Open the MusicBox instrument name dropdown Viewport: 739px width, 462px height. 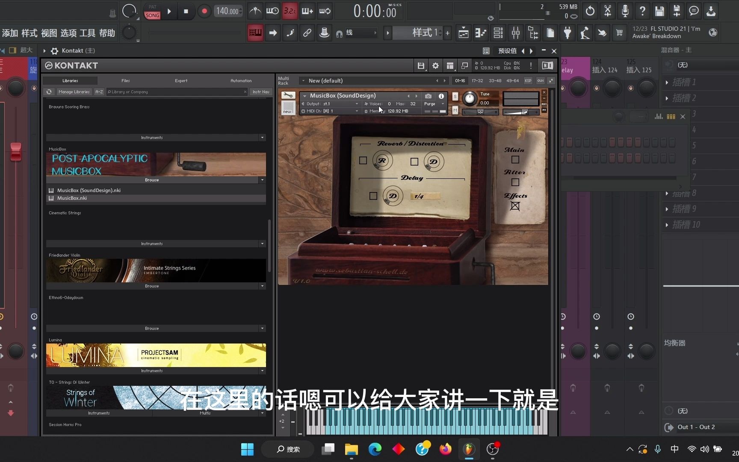pos(304,96)
